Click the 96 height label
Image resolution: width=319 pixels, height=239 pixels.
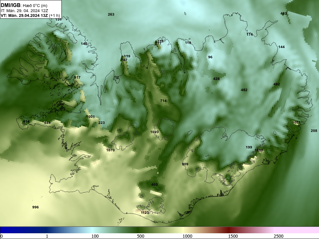(210, 57)
